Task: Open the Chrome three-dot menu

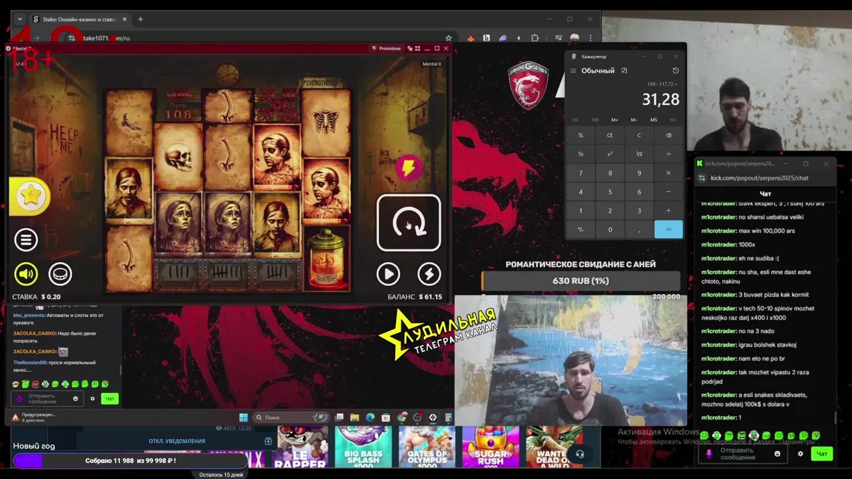Action: [592, 38]
